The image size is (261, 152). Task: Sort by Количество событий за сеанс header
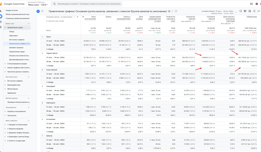(x=171, y=19)
